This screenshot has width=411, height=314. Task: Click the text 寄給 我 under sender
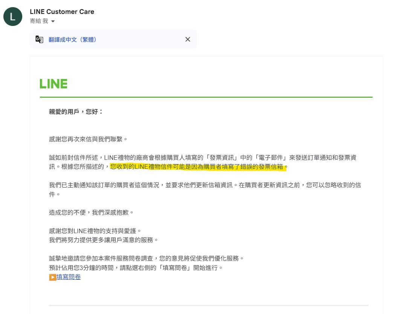click(39, 21)
